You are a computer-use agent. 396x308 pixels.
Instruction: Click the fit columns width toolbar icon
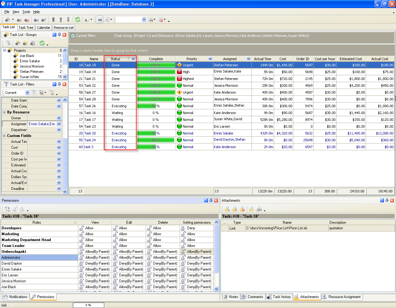pyautogui.click(x=100, y=20)
